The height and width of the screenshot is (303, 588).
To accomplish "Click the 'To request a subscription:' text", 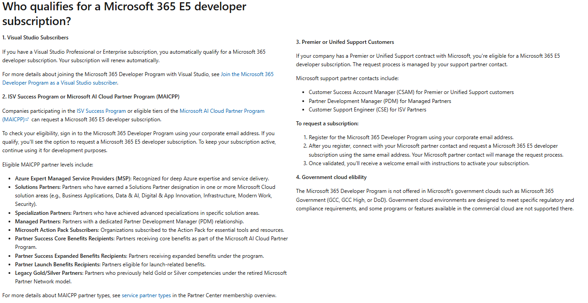I will point(327,124).
